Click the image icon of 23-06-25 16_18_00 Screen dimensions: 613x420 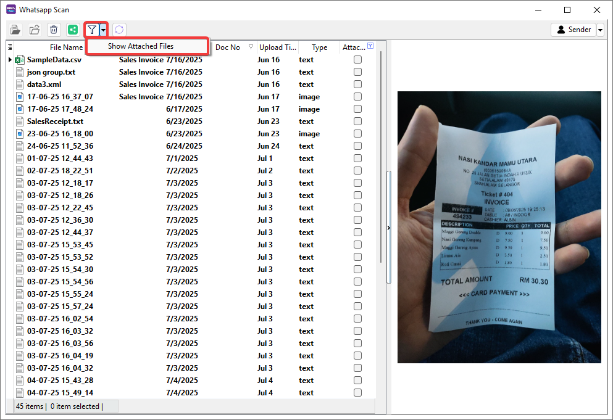coord(20,134)
